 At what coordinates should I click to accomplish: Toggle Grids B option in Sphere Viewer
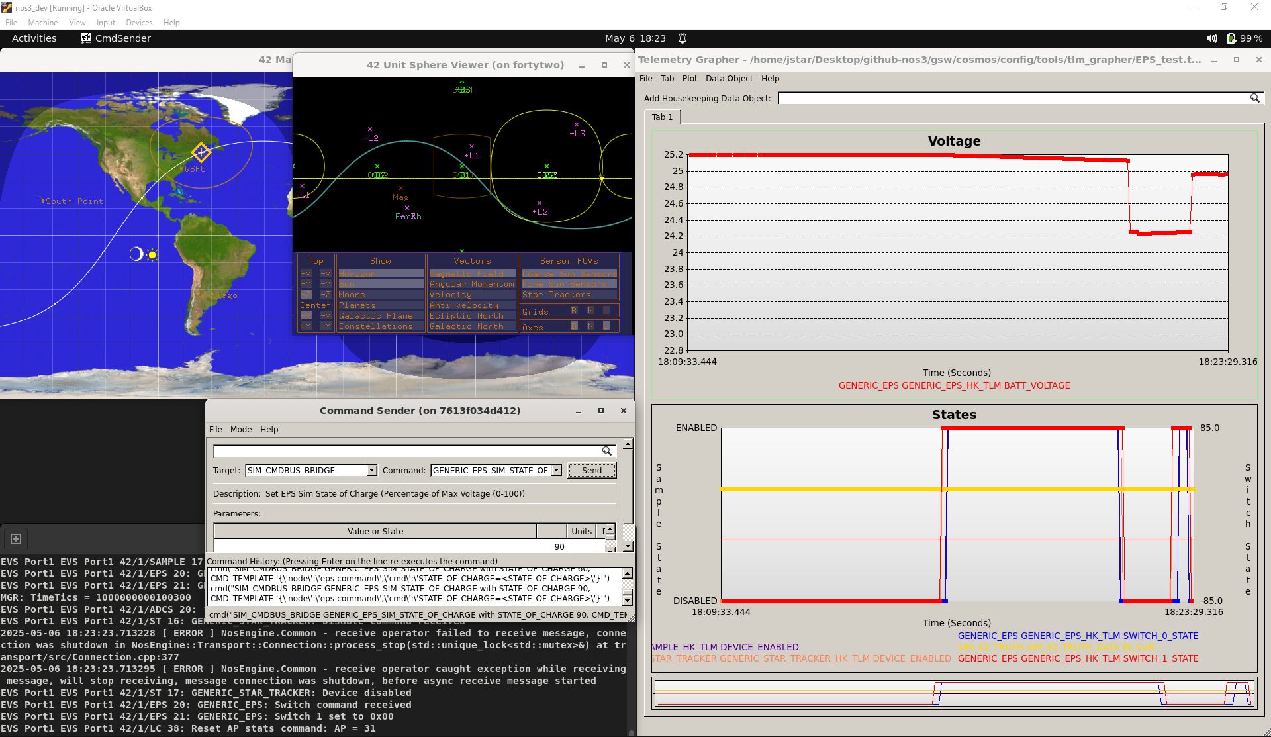[x=574, y=311]
